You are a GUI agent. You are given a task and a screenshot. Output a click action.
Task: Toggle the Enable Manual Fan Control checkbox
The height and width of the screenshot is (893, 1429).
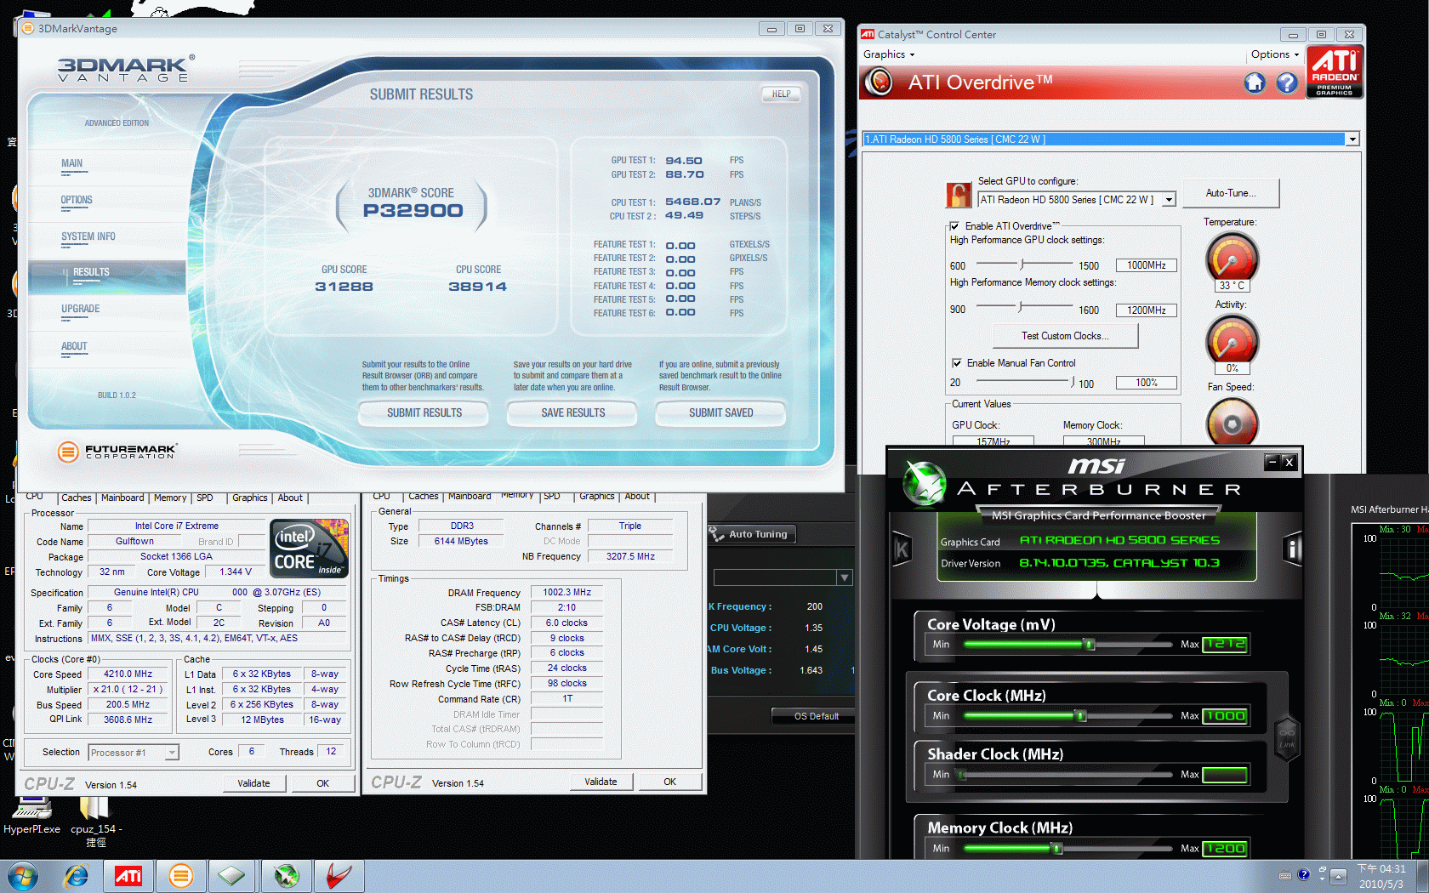(x=957, y=363)
